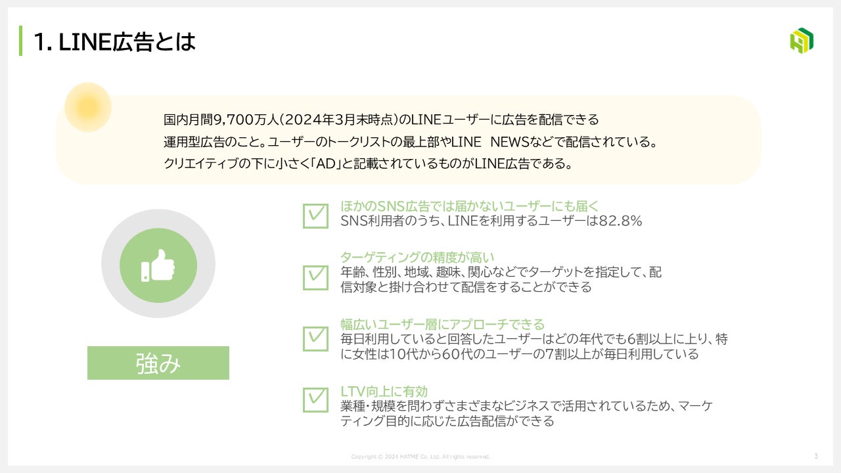
Task: Click the line explaining the「AD」label
Action: pyautogui.click(x=367, y=164)
